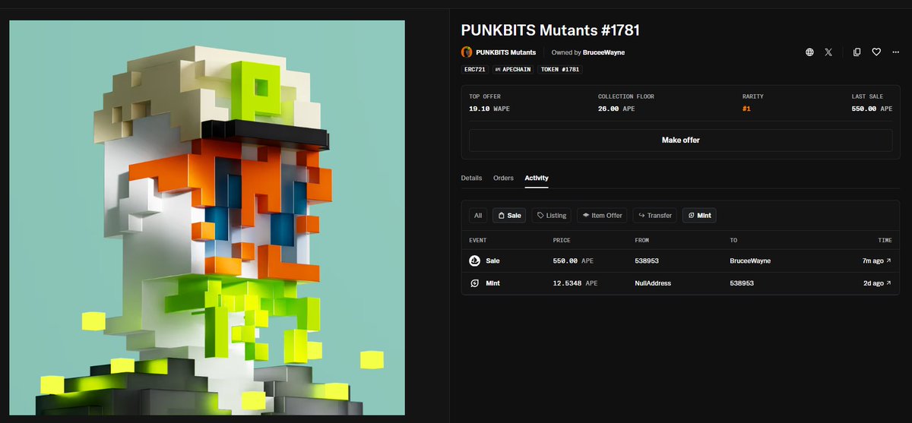Viewport: 912px width, 423px height.
Task: Click the Make offer button
Action: [x=680, y=140]
